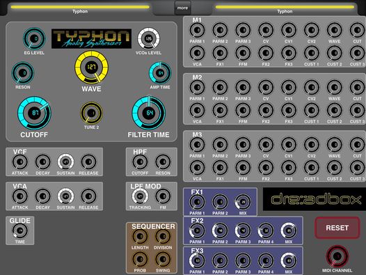Click the dreadbox logo
The image size is (366, 275).
point(315,199)
